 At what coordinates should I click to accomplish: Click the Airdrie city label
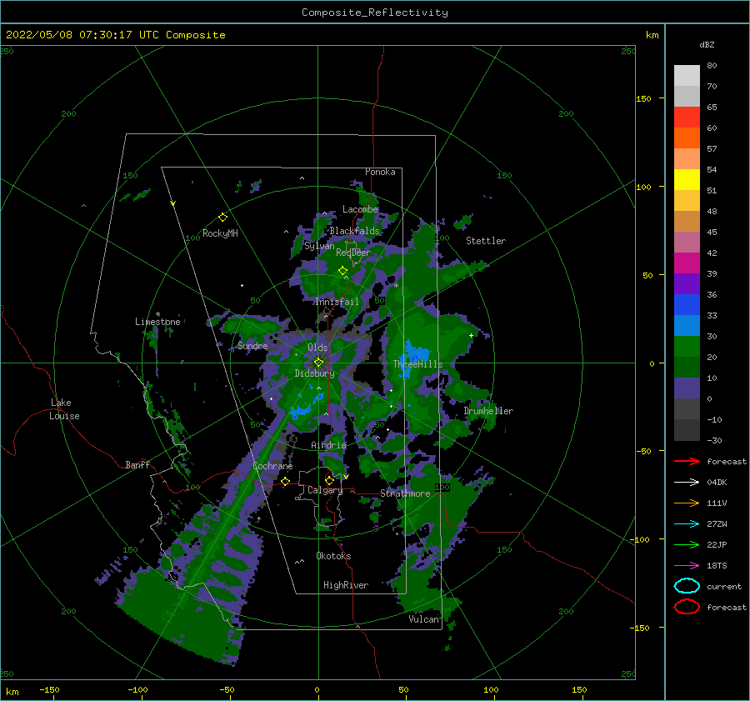pos(328,445)
